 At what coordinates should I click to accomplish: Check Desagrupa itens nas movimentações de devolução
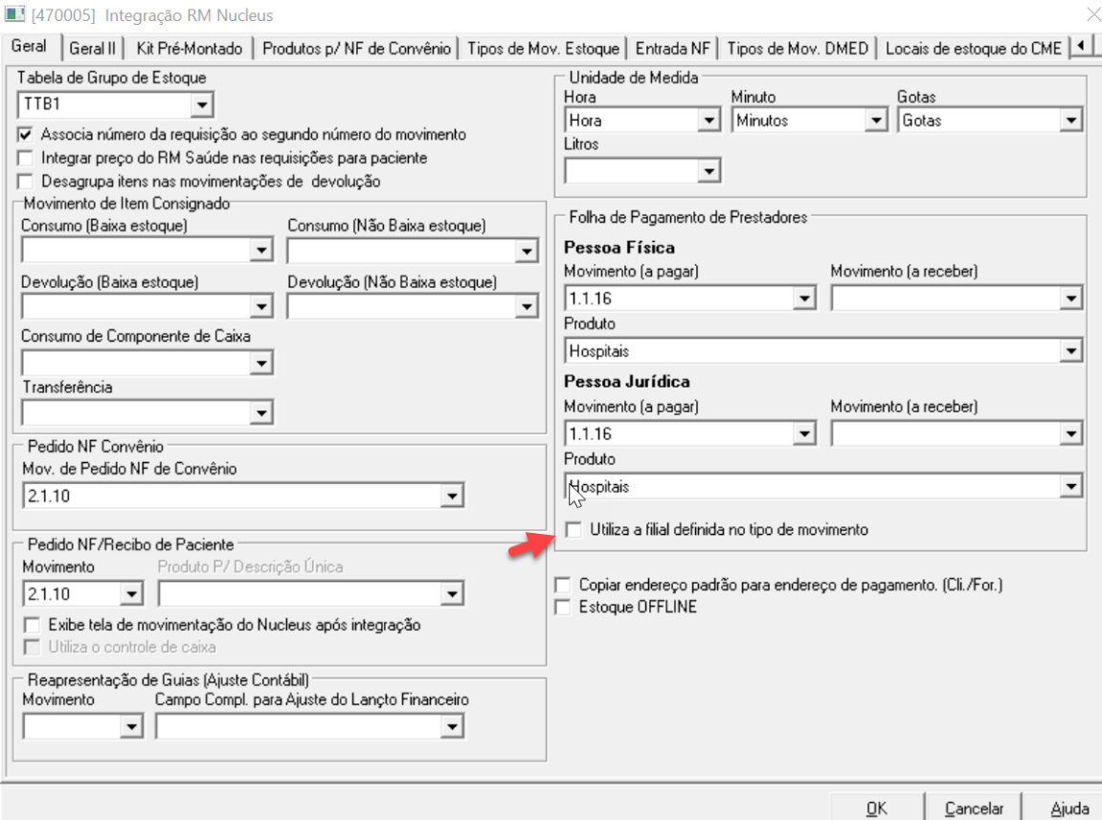click(x=25, y=182)
